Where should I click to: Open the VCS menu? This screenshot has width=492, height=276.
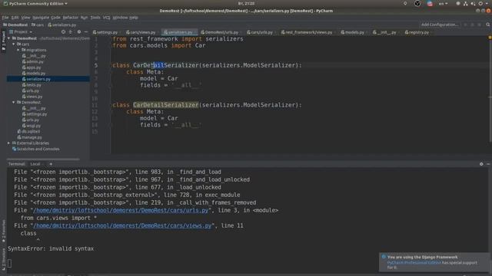(106, 18)
